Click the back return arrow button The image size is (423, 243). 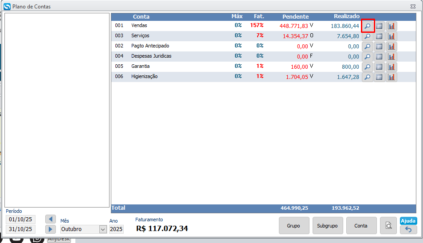pyautogui.click(x=408, y=230)
